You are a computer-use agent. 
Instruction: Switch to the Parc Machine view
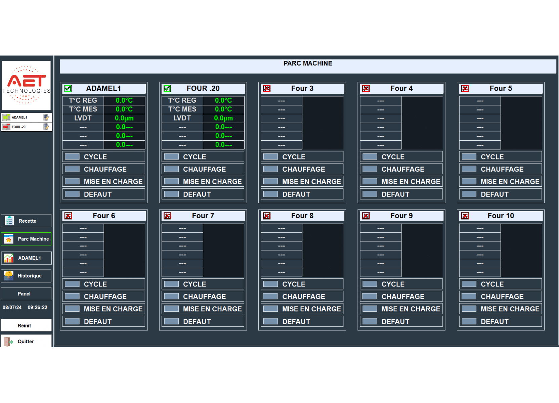coord(26,239)
